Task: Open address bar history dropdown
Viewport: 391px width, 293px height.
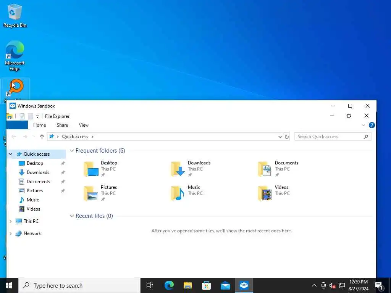Action: click(280, 137)
